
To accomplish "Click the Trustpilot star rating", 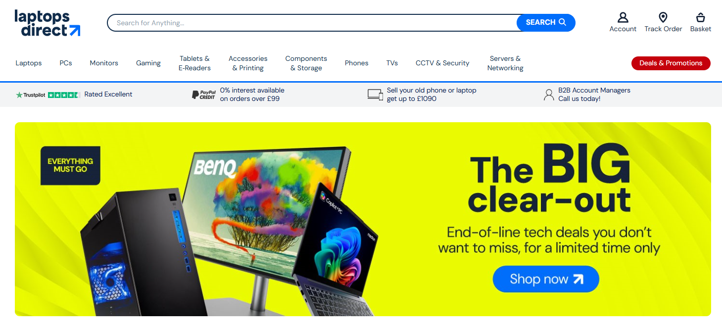I will [64, 95].
